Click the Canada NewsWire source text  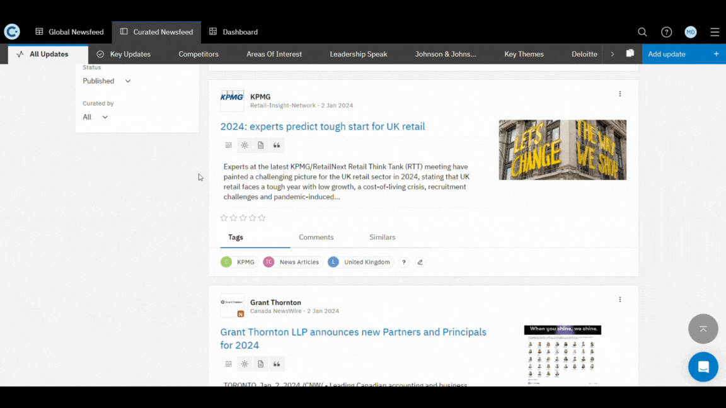point(276,311)
